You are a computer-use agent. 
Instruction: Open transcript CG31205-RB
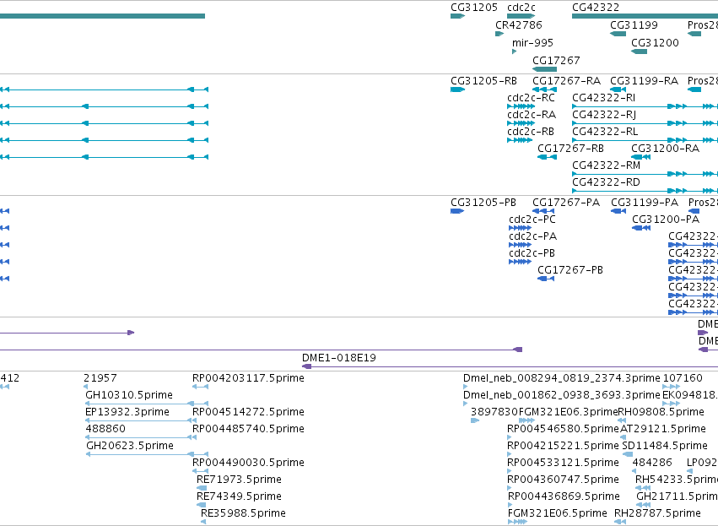(483, 81)
